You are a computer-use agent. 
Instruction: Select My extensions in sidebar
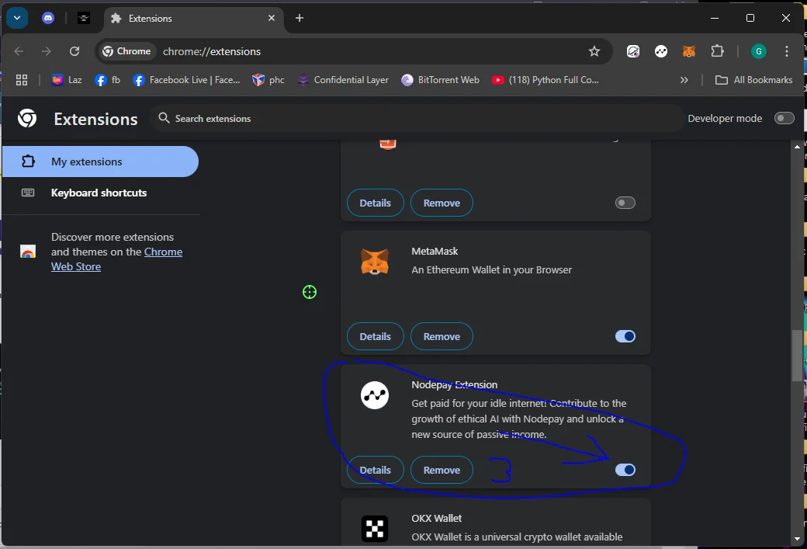(x=100, y=162)
